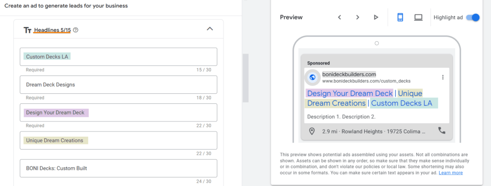This screenshot has width=491, height=186.
Task: Click the next ad preview arrow
Action: 358,18
